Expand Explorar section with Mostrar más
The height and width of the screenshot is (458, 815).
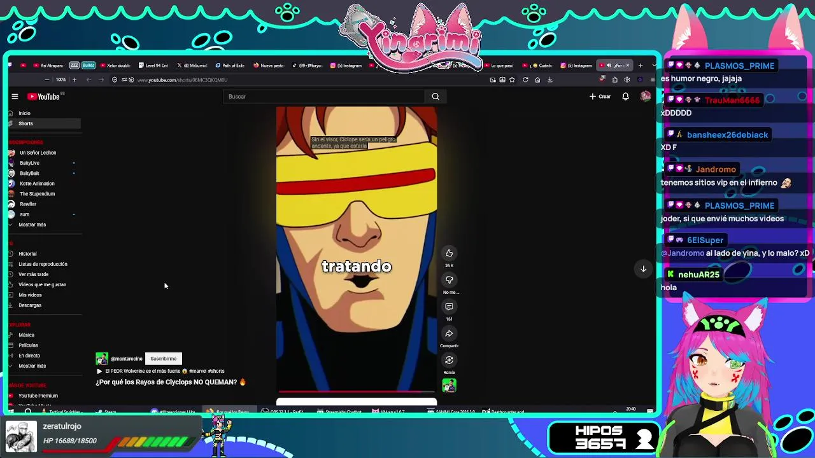[32, 366]
